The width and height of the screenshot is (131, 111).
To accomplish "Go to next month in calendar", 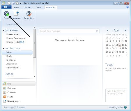I will tap(126, 31).
